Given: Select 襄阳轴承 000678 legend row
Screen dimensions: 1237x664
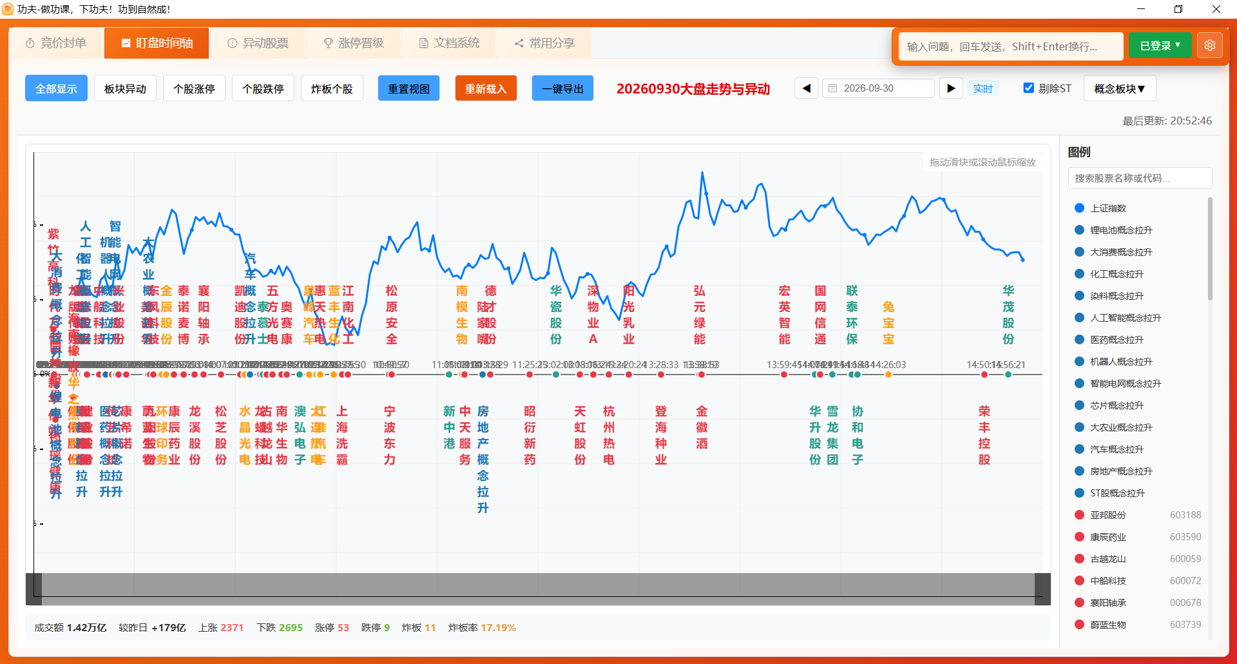Looking at the screenshot, I should pyautogui.click(x=1139, y=603).
